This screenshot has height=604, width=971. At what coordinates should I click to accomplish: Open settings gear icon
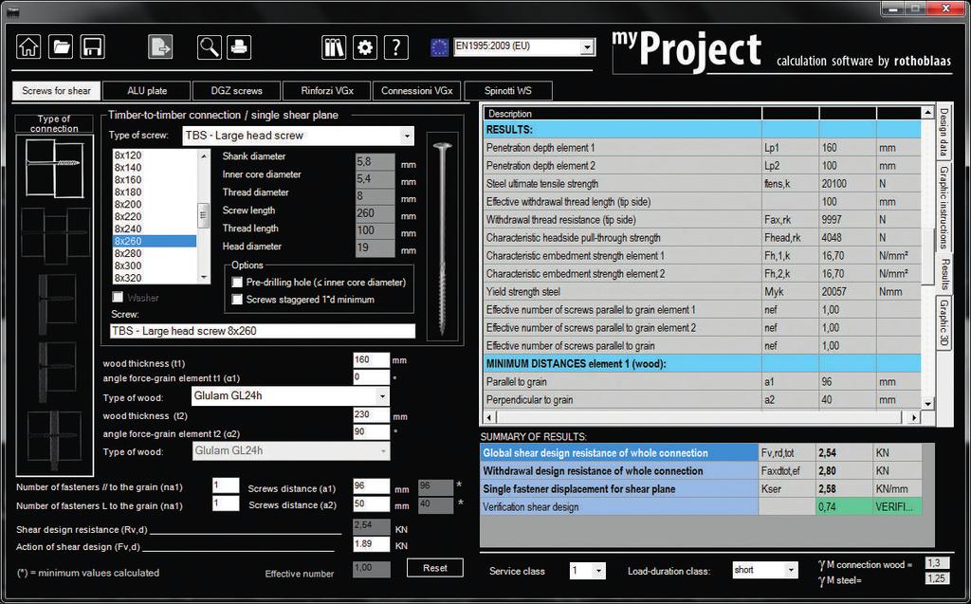(365, 46)
